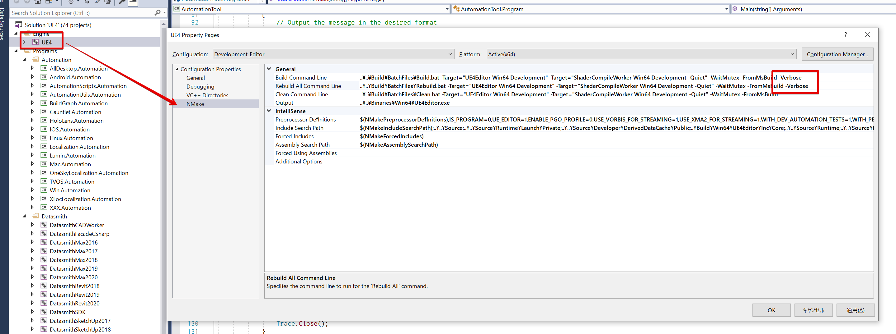The image size is (896, 334).
Task: Select the VC++ Directories property page
Action: [207, 95]
